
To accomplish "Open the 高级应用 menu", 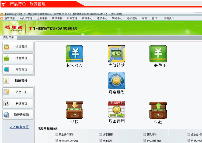I will pyautogui.click(x=132, y=18).
